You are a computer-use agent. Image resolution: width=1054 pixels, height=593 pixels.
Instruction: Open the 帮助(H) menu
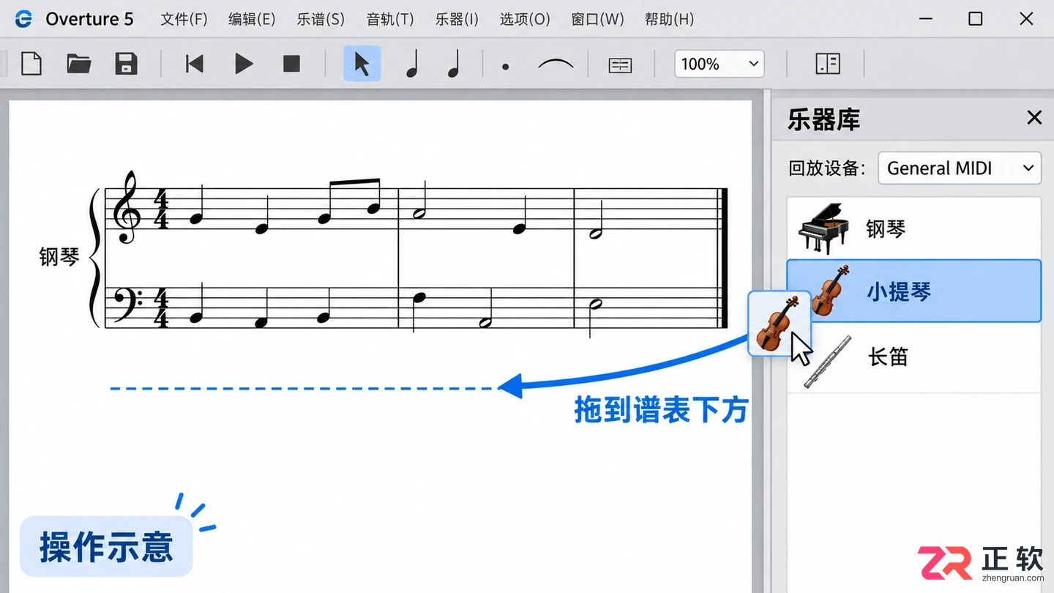point(669,19)
